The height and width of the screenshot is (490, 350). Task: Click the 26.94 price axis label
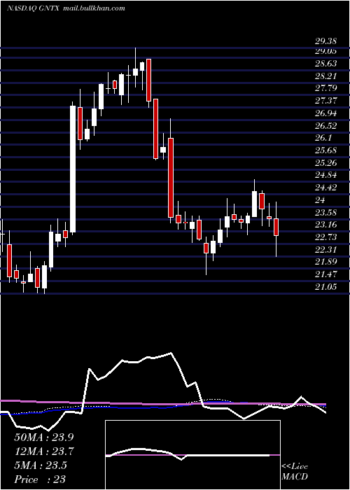click(325, 113)
